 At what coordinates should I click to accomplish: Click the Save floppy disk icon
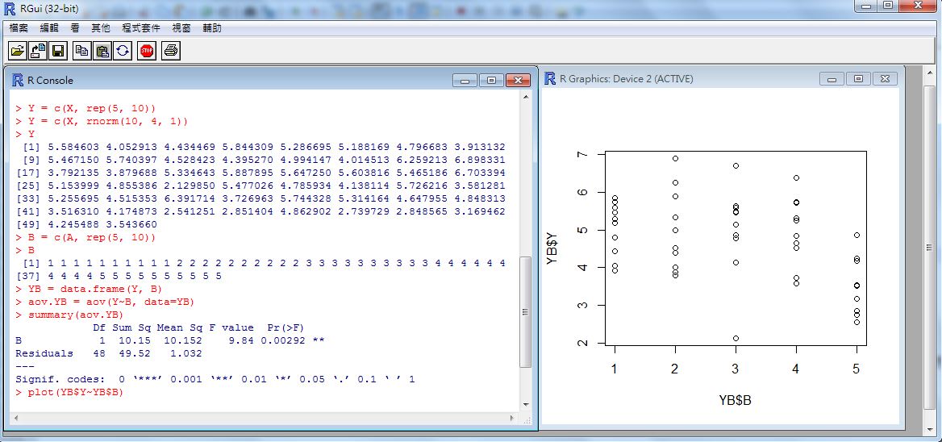click(x=58, y=51)
